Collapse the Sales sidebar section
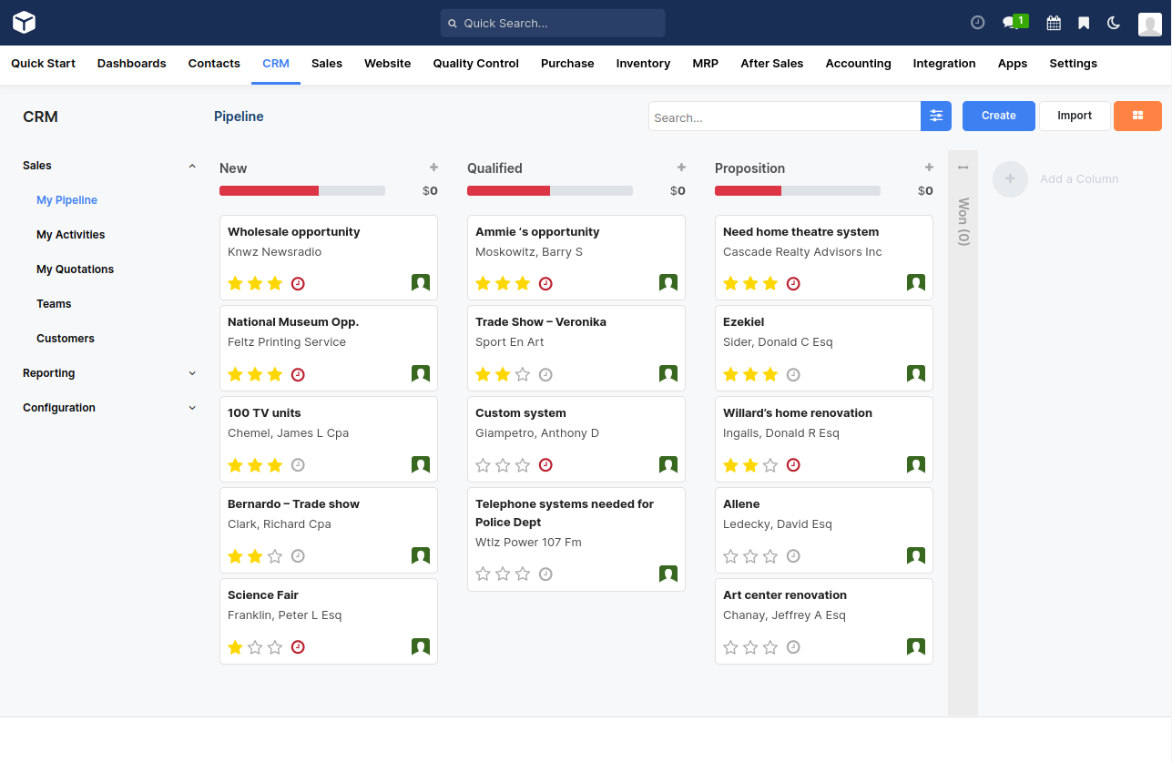Viewport: 1172px width, 762px height. [192, 166]
